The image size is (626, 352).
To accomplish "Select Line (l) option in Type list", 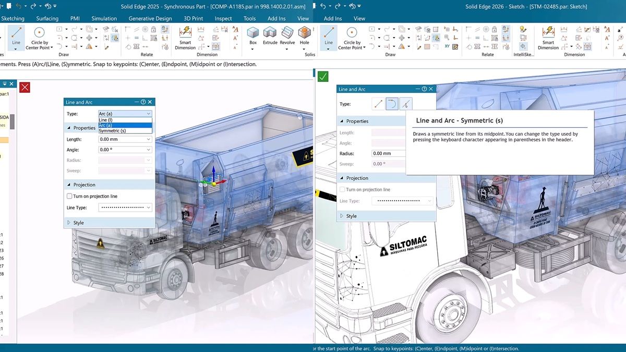I will tap(106, 120).
